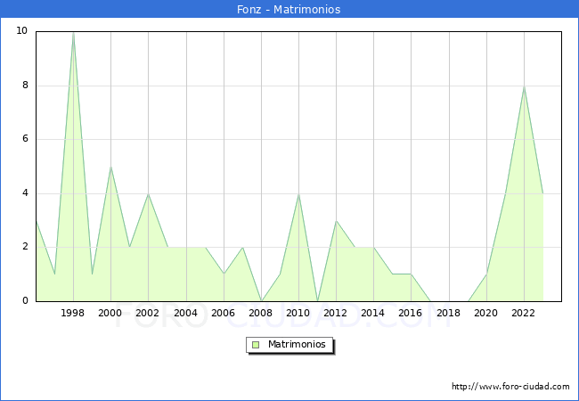This screenshot has width=579, height=401.
Task: Click the 2022 peak data point at 8
Action: [x=524, y=86]
